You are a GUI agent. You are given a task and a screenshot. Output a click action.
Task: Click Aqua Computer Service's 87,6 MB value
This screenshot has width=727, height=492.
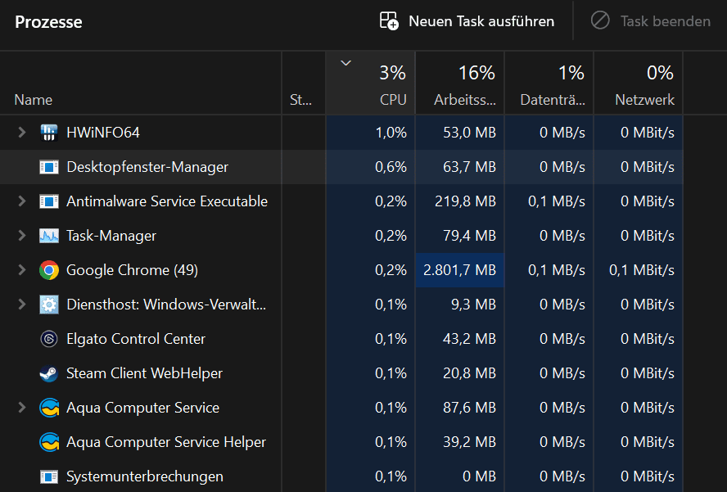(x=469, y=408)
